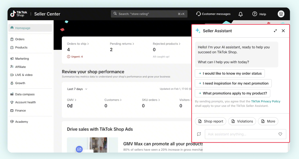Click 'Drive sales with TikTok Shop Ads' heading
Image resolution: width=299 pixels, height=159 pixels.
tap(100, 129)
